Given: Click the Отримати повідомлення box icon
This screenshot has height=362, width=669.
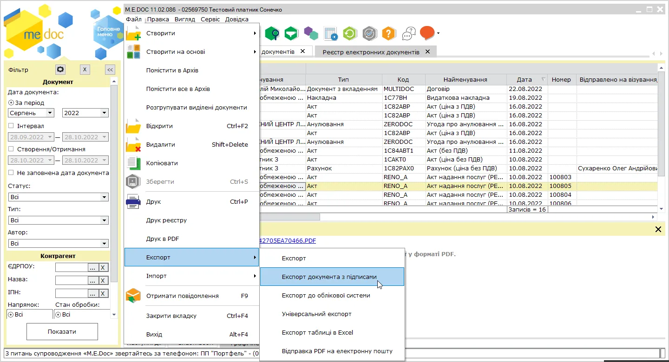Looking at the screenshot, I should [133, 296].
